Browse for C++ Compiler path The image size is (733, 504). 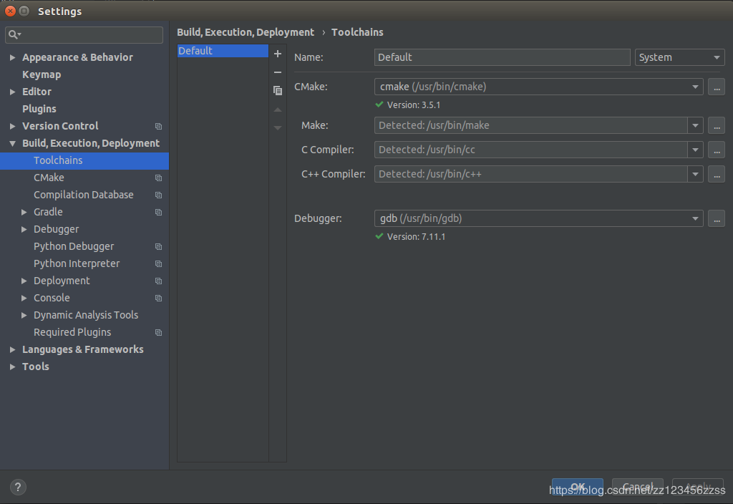(716, 174)
